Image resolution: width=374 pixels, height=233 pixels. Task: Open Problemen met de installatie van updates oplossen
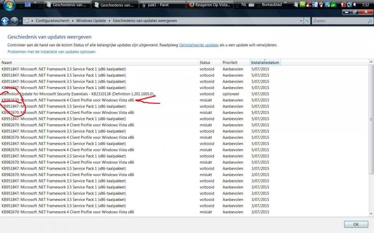pyautogui.click(x=51, y=52)
